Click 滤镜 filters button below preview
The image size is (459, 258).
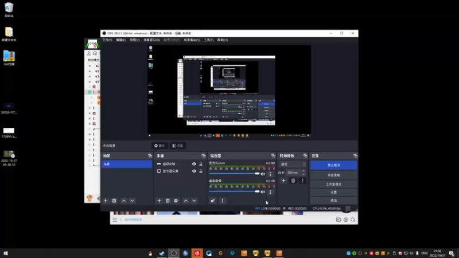[178, 146]
